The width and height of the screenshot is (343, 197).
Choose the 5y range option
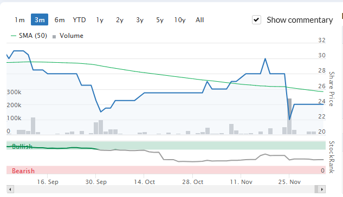(x=160, y=20)
